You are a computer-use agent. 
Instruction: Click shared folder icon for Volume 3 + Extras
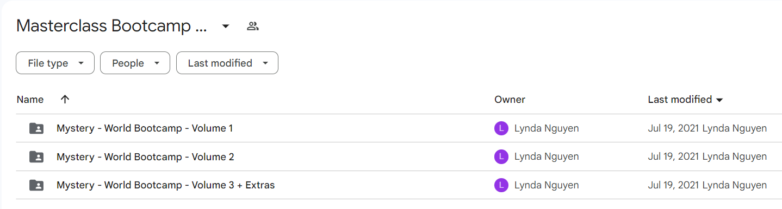(x=36, y=185)
